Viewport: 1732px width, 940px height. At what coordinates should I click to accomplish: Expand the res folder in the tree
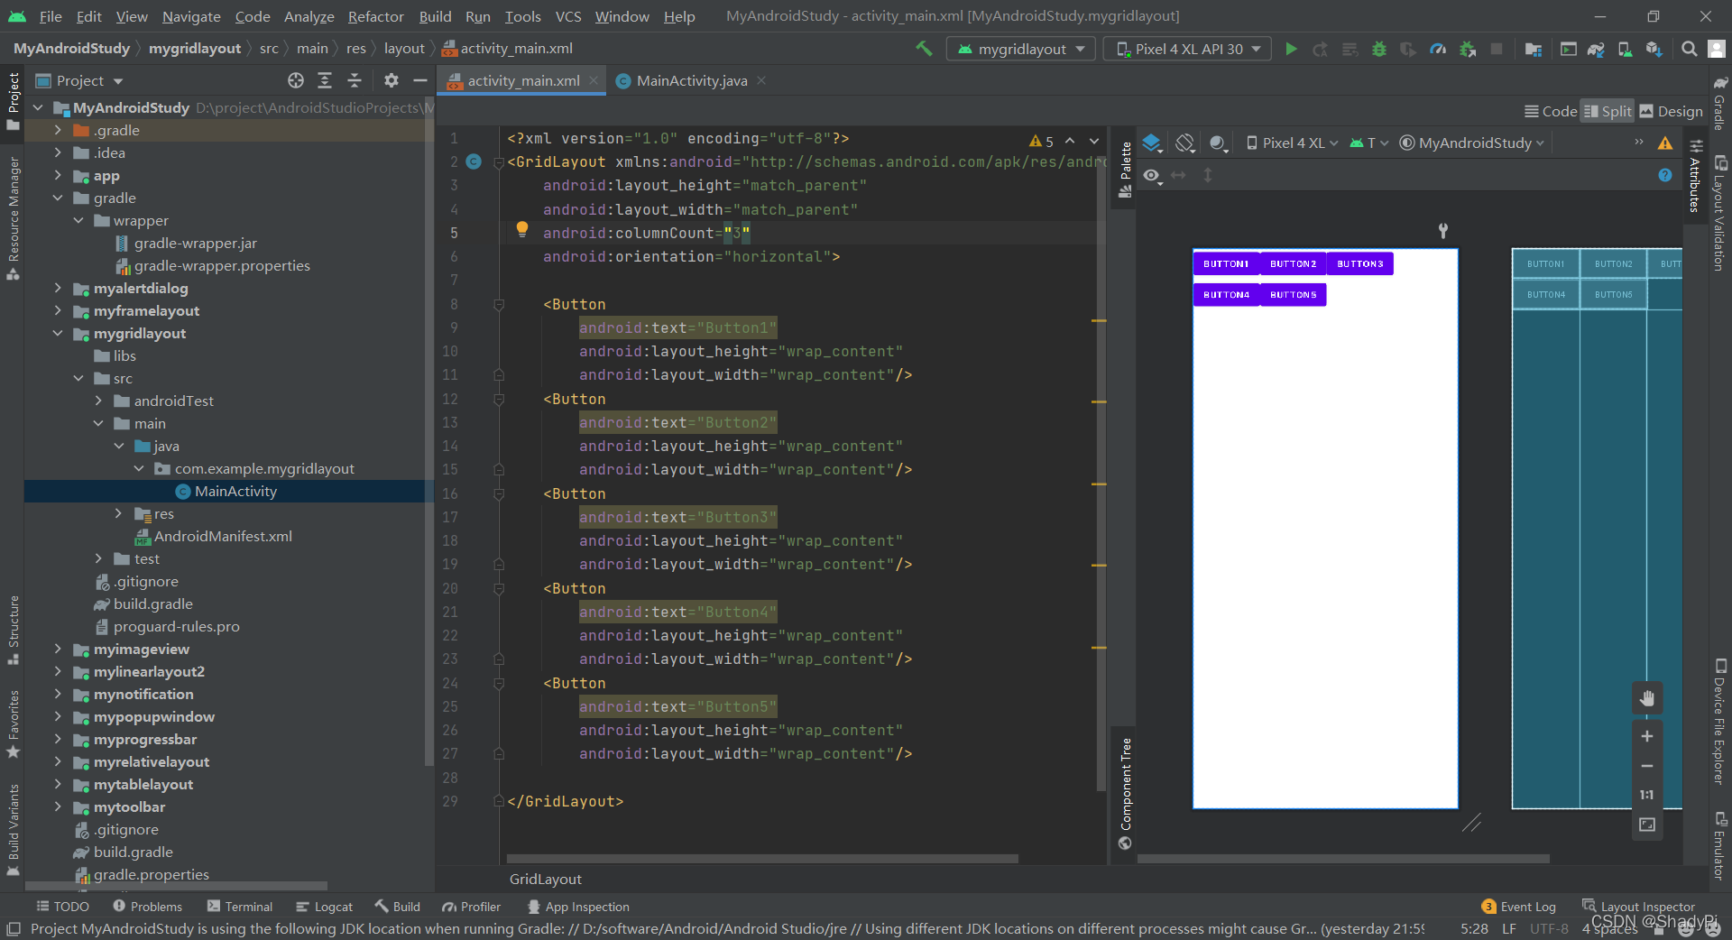pos(118,513)
